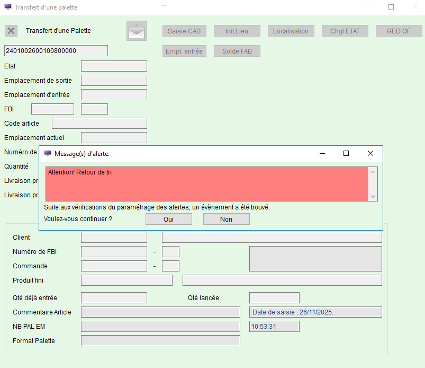Screen dimensions: 425x368
Task: Click the alert dialog title bar icon
Action: click(48, 153)
